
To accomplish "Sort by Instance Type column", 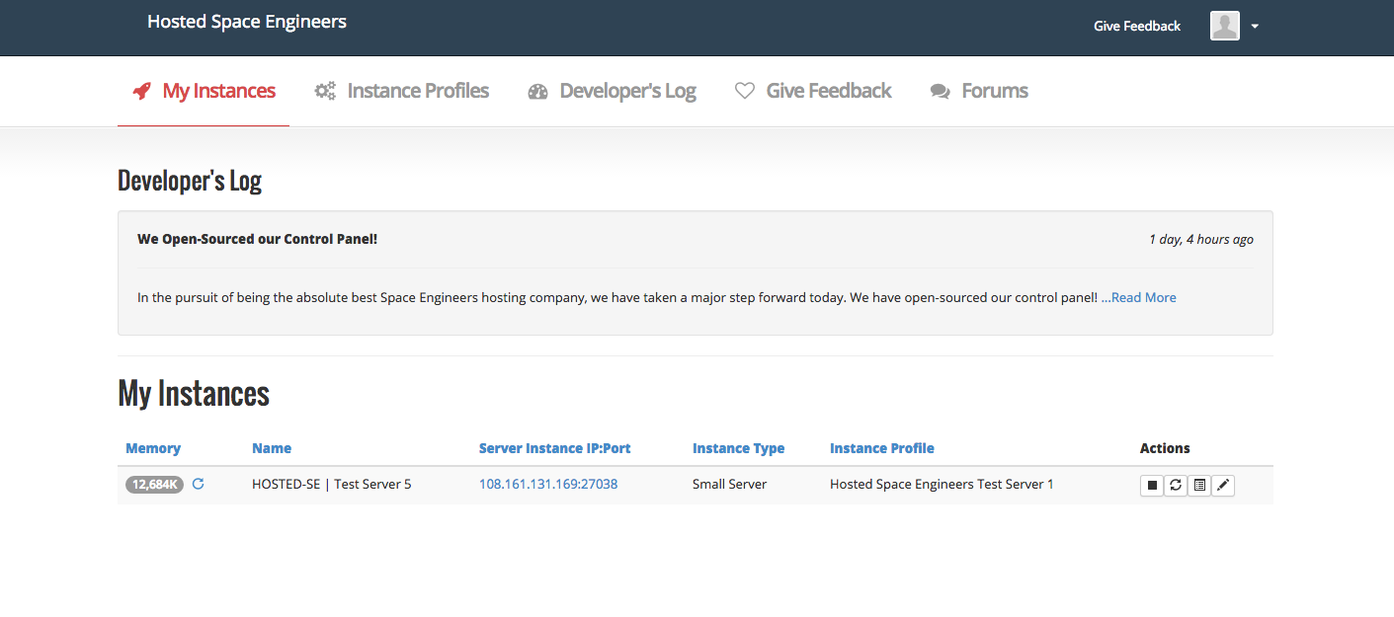I will point(738,448).
